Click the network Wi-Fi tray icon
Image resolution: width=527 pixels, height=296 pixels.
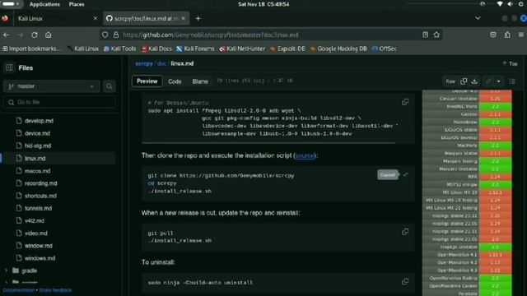point(500,4)
